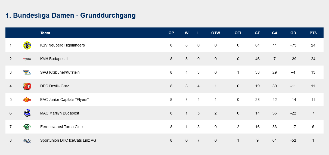Sort table by the PTS column header
The width and height of the screenshot is (329, 155).
[x=313, y=33]
